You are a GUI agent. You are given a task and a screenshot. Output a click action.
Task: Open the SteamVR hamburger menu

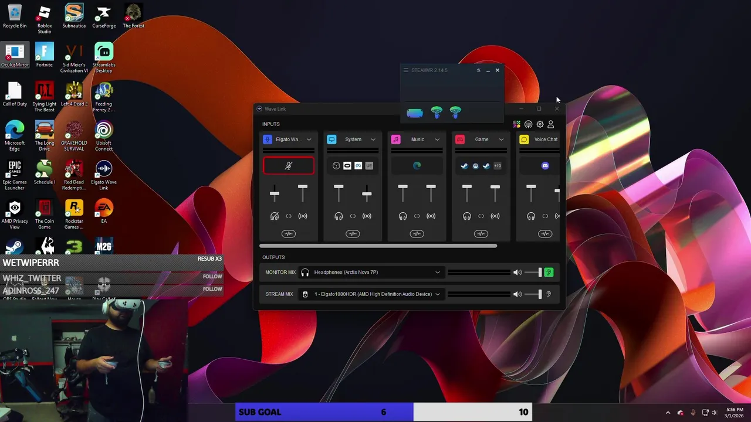(405, 70)
